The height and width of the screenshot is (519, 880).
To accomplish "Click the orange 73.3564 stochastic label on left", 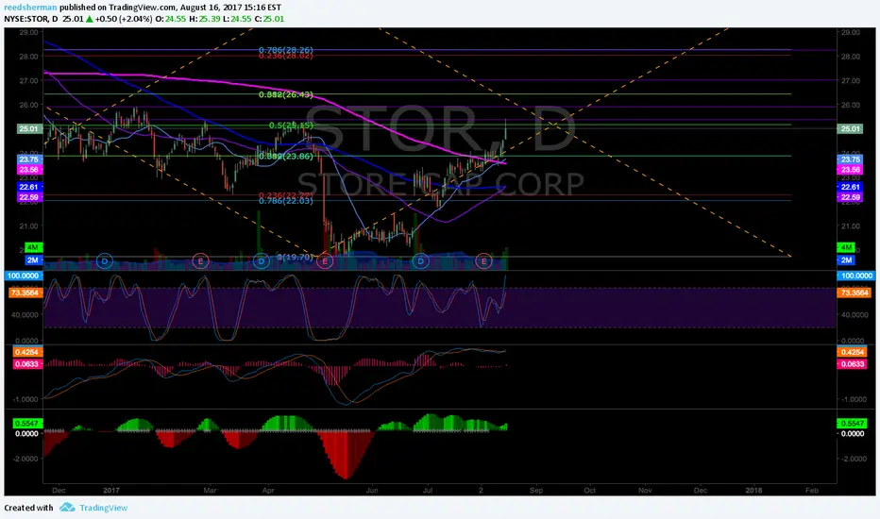I will pyautogui.click(x=24, y=293).
